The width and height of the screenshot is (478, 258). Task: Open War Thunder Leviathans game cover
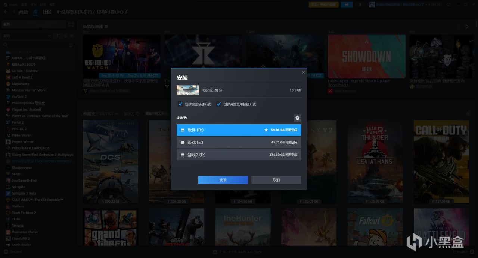(x=375, y=162)
